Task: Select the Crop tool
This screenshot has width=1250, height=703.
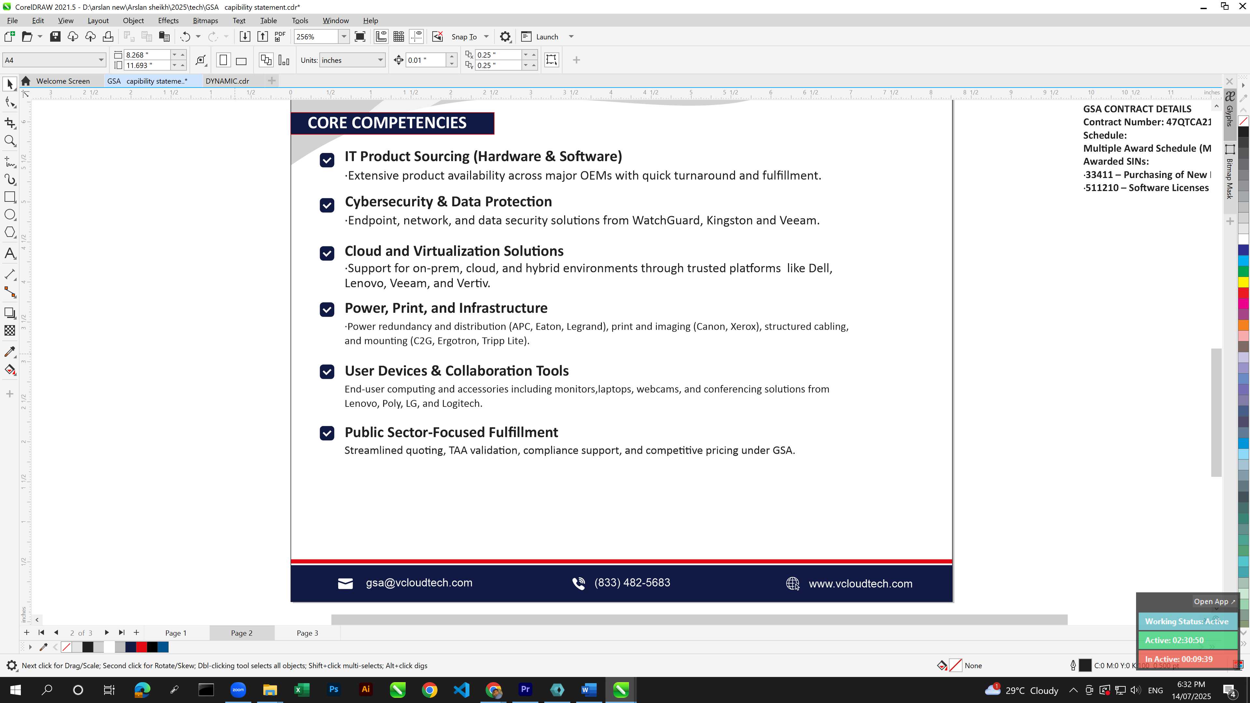Action: click(10, 123)
